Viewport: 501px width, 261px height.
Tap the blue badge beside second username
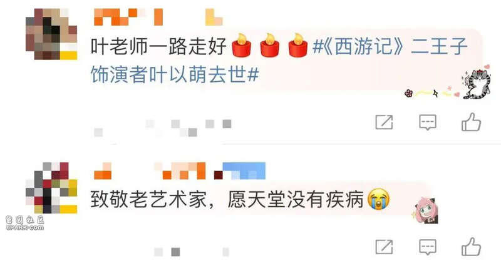pyautogui.click(x=244, y=171)
